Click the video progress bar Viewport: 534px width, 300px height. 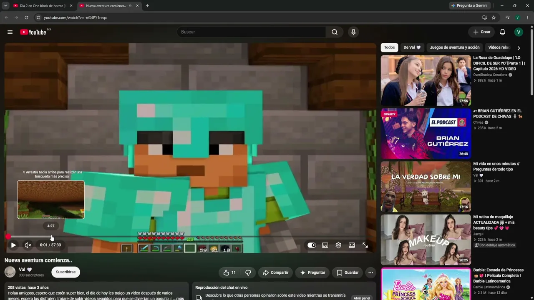click(190, 237)
